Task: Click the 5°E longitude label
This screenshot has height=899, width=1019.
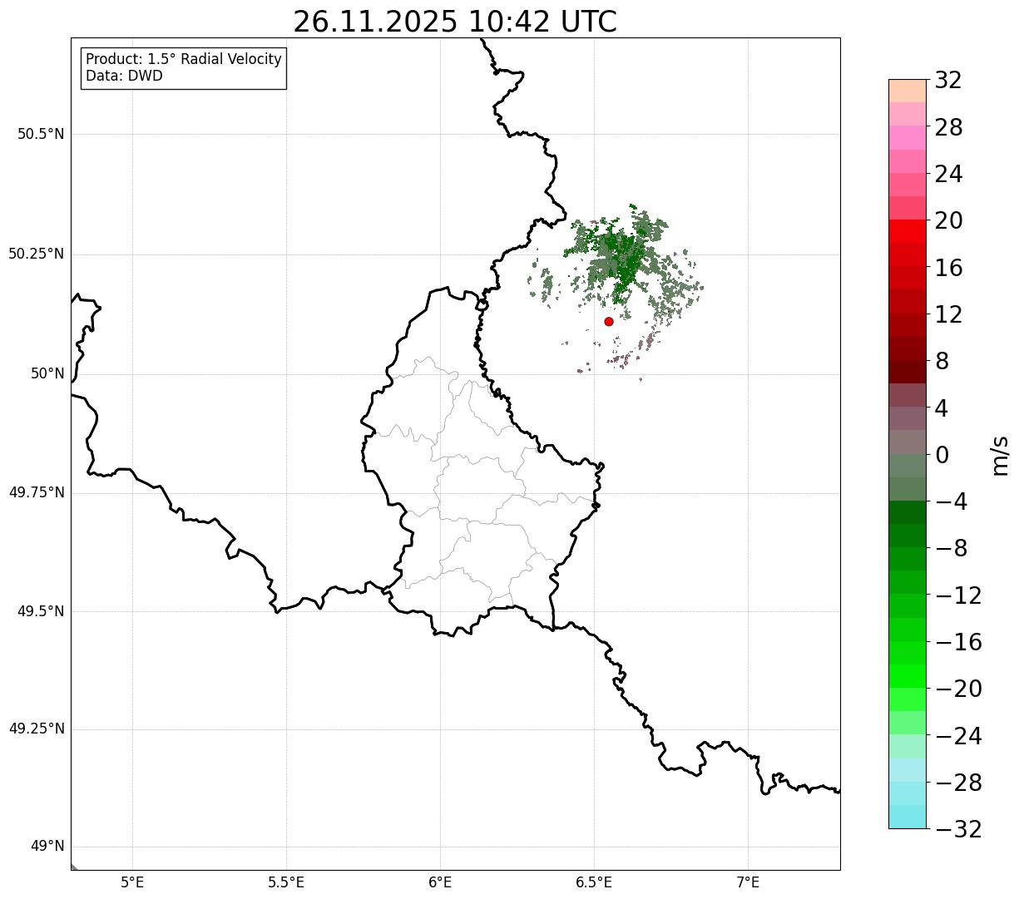Action: tap(132, 882)
